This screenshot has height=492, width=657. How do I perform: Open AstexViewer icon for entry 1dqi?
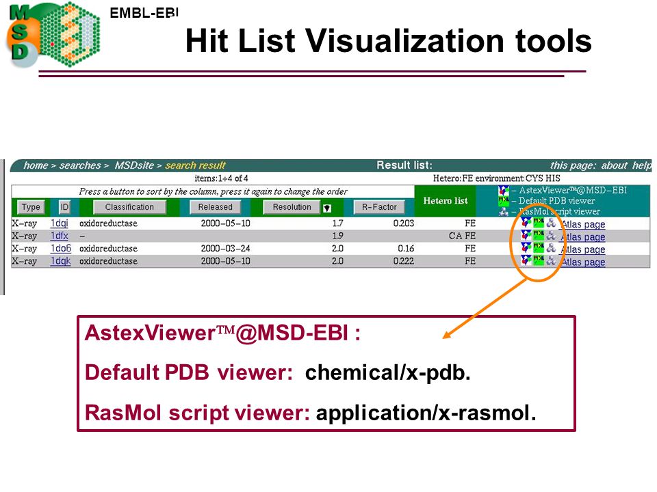point(526,223)
